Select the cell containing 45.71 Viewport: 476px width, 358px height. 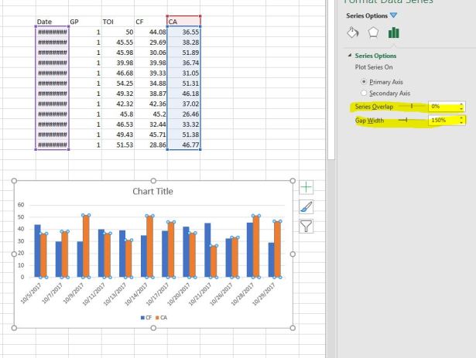[151, 135]
